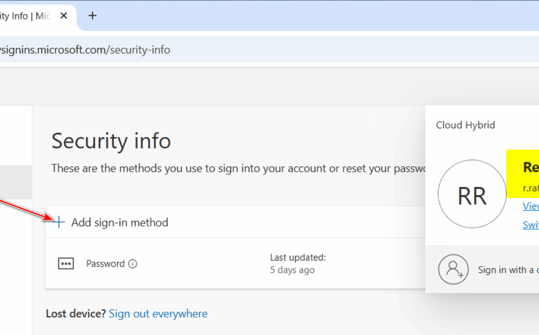
Task: Open a new browser tab
Action: pyautogui.click(x=93, y=16)
